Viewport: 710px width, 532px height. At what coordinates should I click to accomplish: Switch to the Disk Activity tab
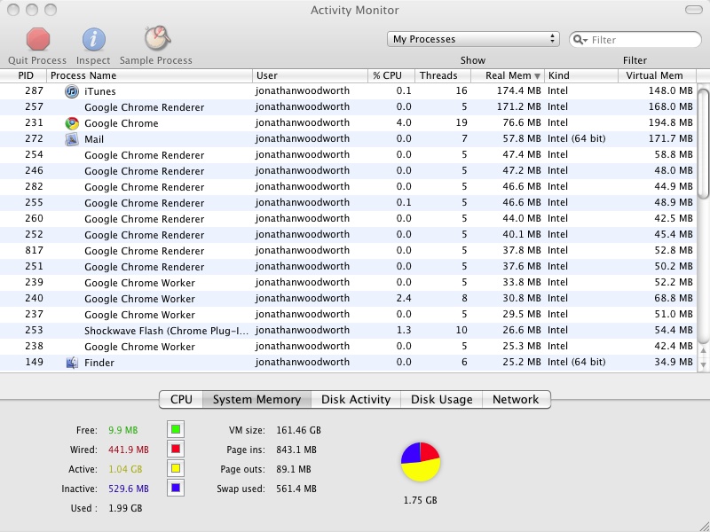tap(356, 400)
